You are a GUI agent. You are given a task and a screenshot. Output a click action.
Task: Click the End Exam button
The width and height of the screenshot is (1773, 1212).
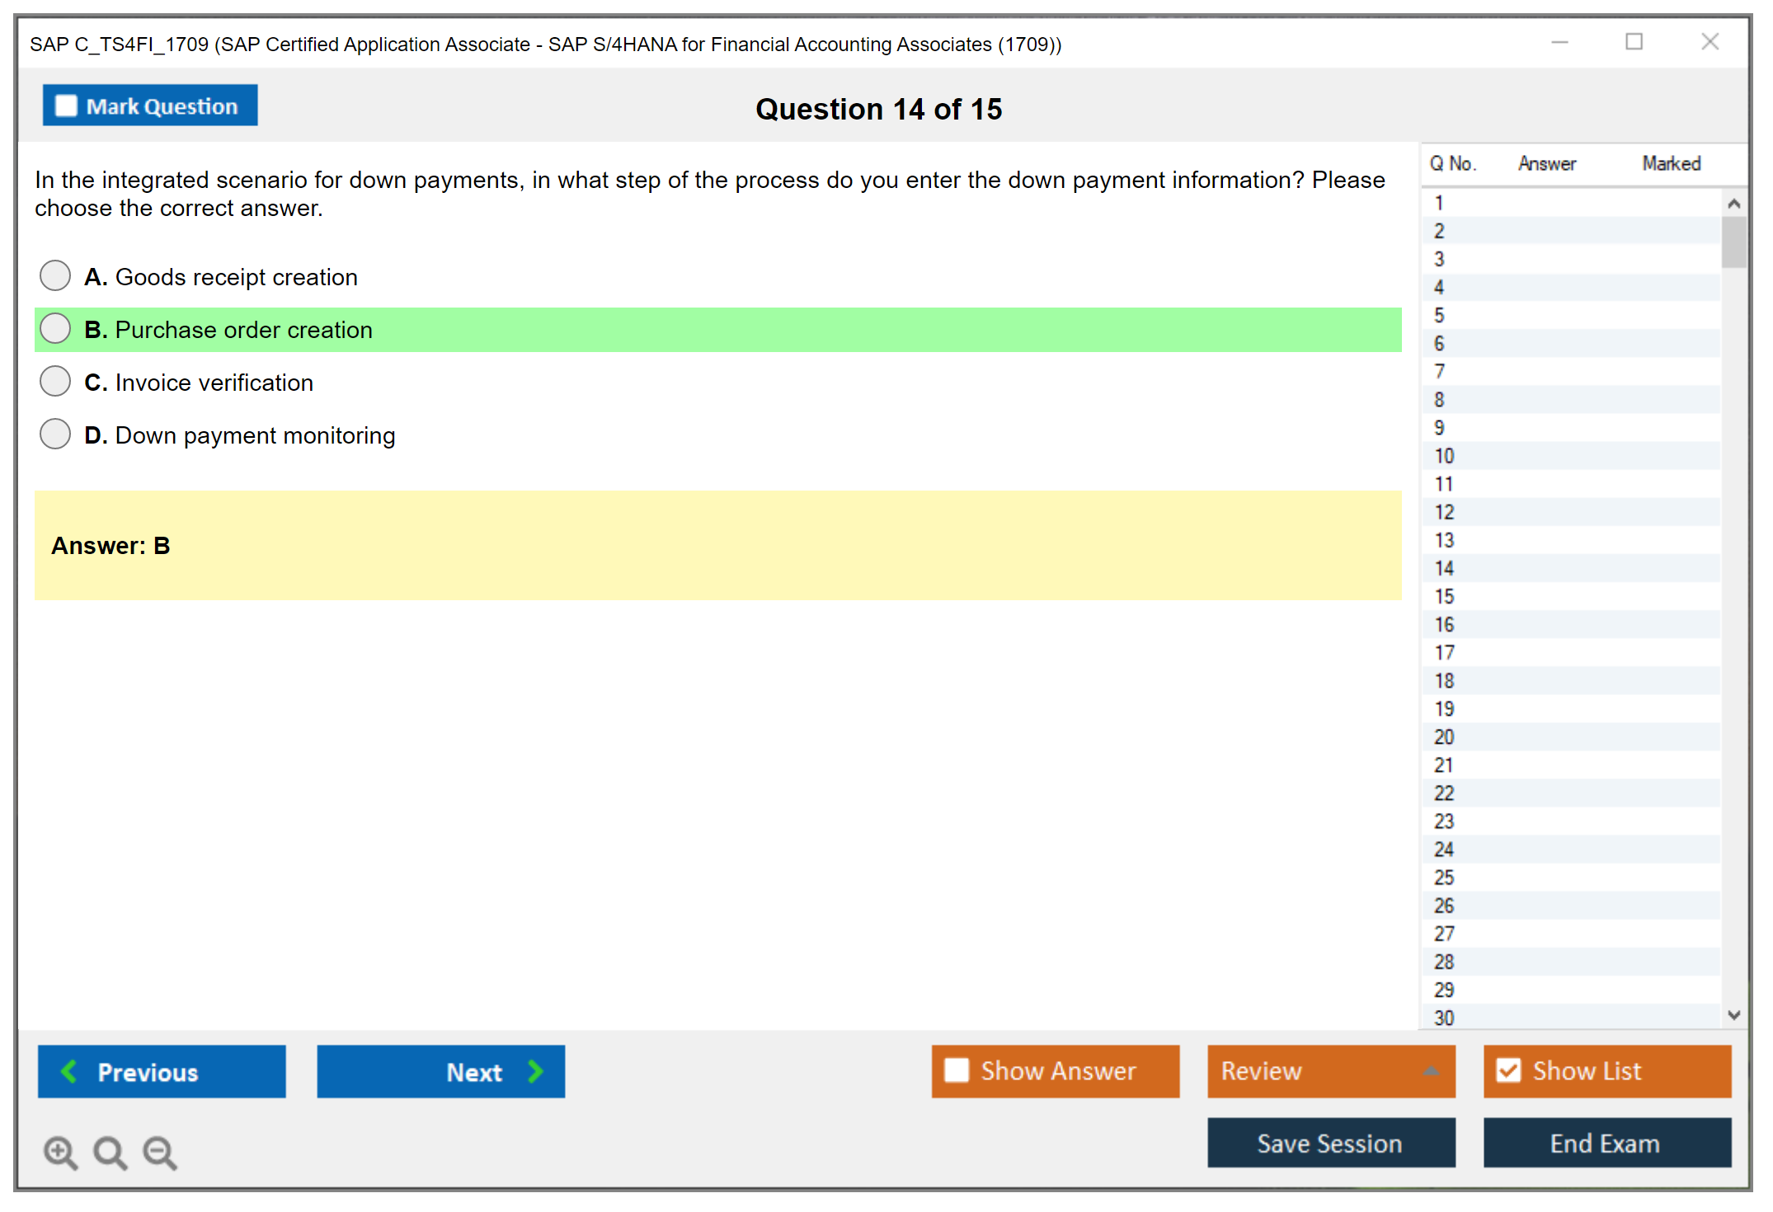pos(1606,1143)
